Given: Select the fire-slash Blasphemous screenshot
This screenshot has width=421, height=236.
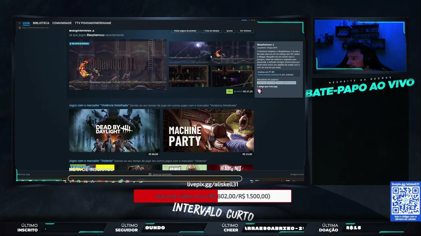Looking at the screenshot, I should (x=233, y=52).
